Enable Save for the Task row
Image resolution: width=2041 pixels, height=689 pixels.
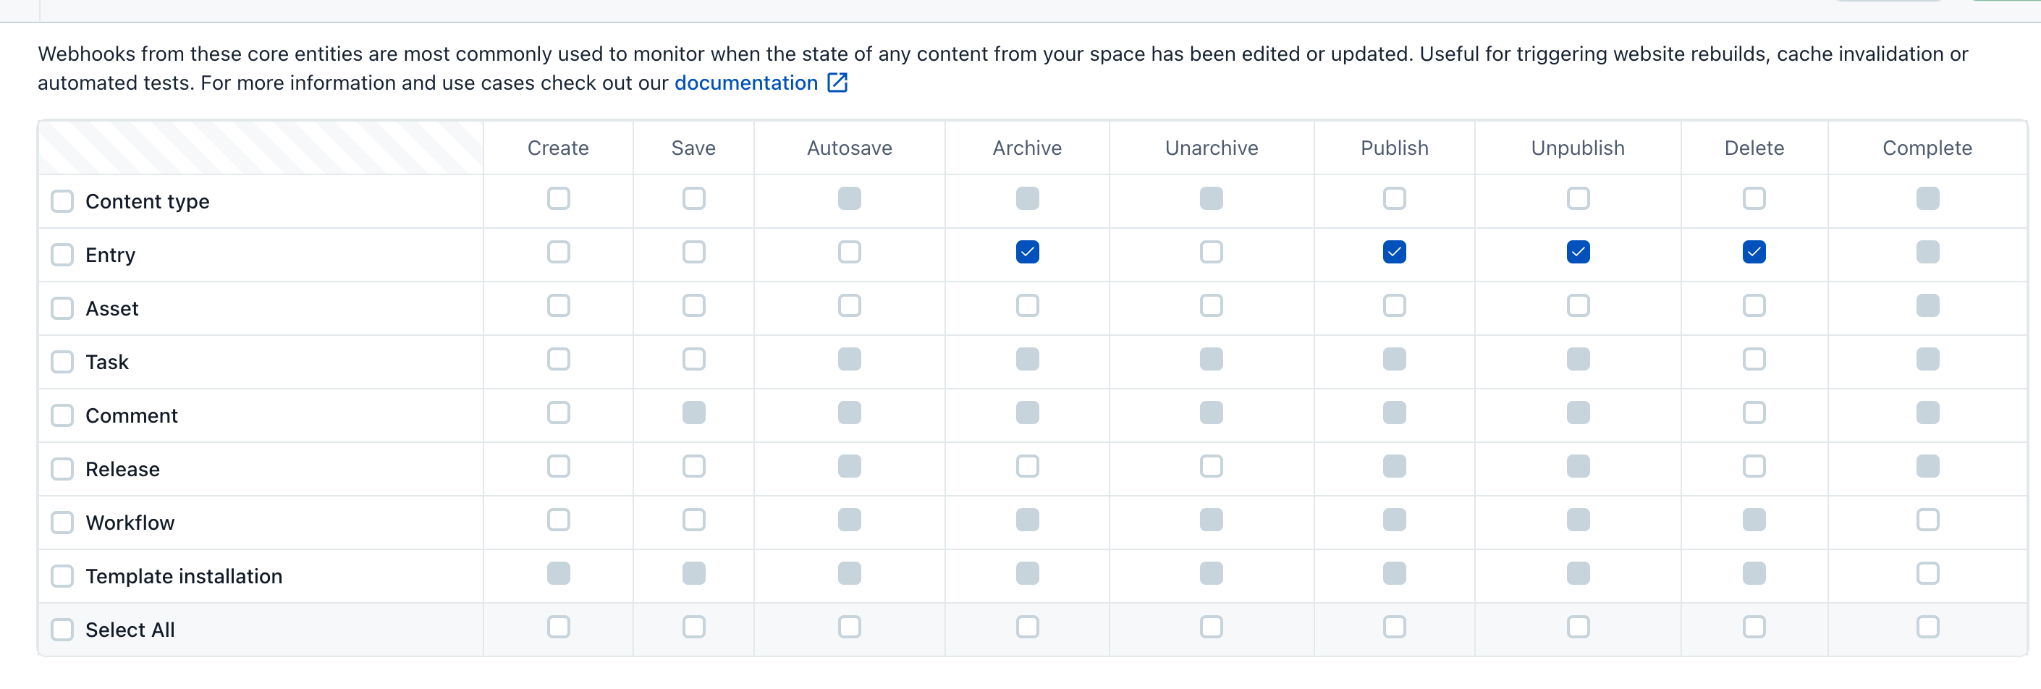point(693,360)
